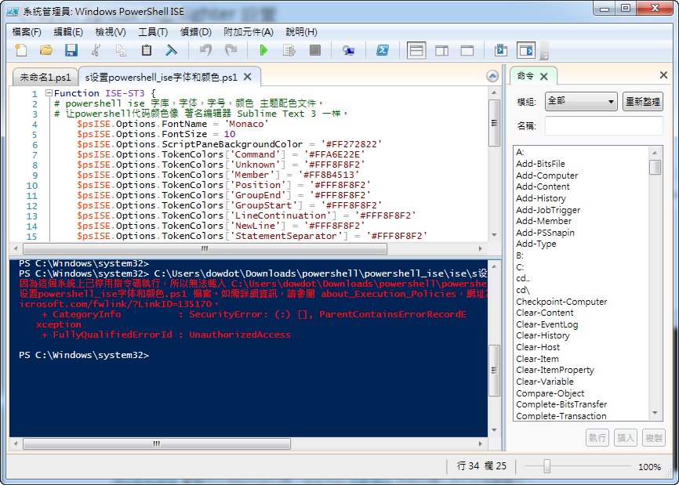Show script pane on right layout icon

441,51
